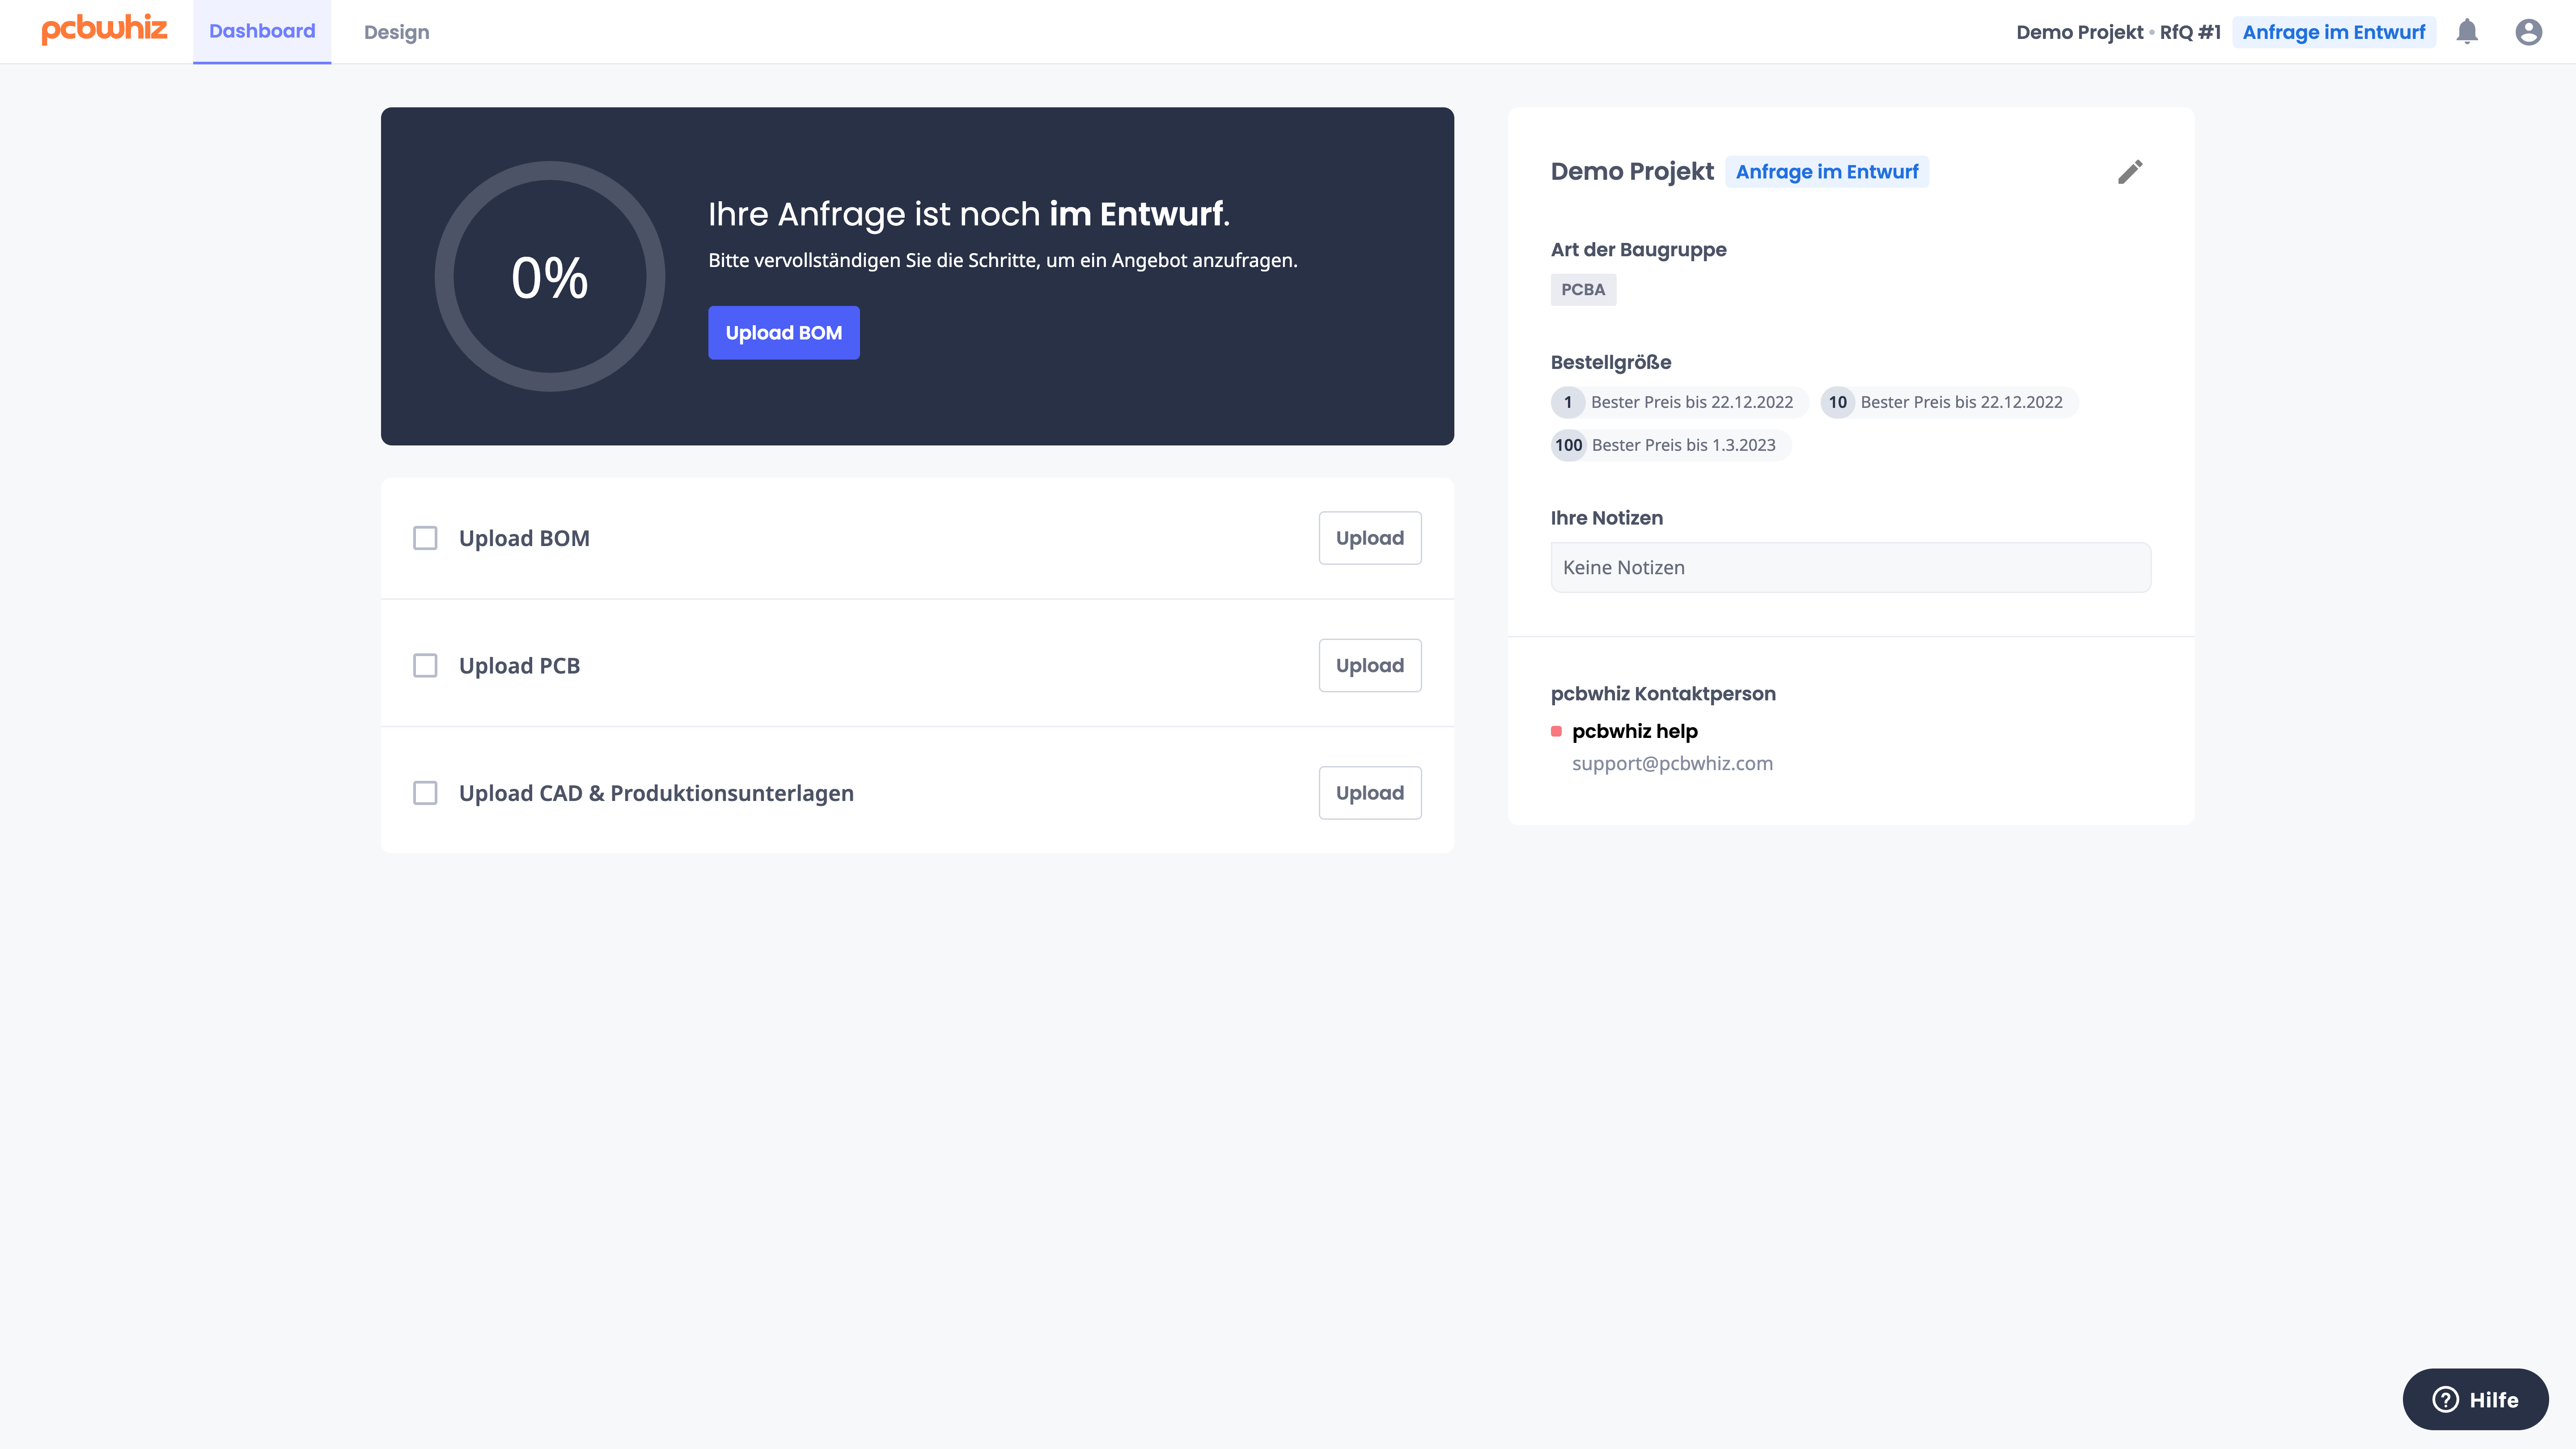Click the Ihre Notizen heading
2576x1449 pixels.
[x=1606, y=518]
